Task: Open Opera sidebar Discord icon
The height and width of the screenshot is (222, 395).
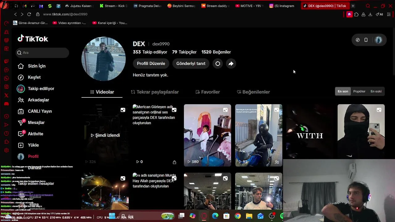Action: pos(6,104)
